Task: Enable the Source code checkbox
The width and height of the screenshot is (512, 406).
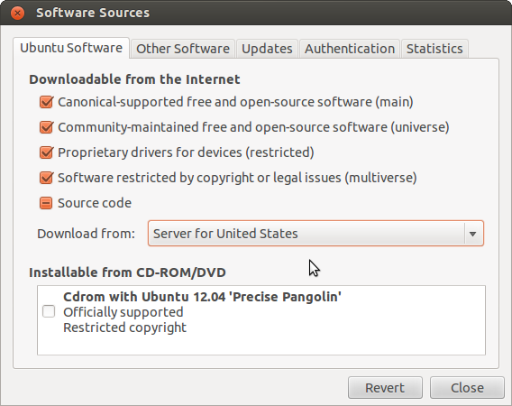Action: point(46,203)
